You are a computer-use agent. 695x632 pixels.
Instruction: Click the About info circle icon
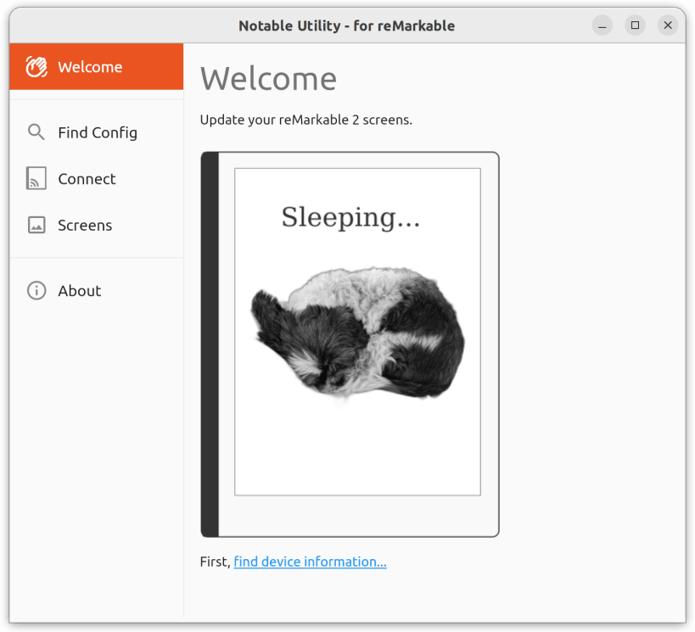coord(36,291)
